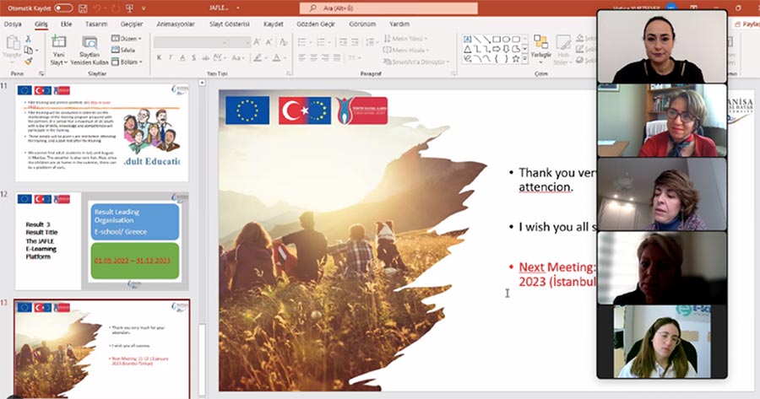Screen dimensions: 760x399
Task: Click the Cut scissors icon
Action: pyautogui.click(x=29, y=39)
